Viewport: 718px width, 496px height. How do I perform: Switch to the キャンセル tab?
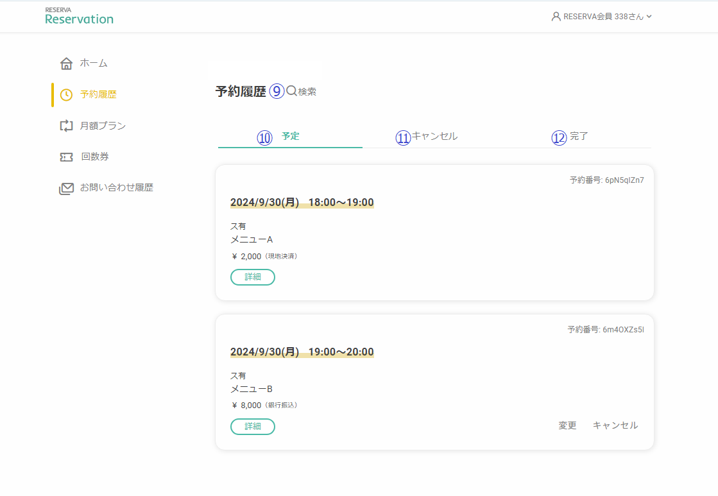click(x=434, y=136)
